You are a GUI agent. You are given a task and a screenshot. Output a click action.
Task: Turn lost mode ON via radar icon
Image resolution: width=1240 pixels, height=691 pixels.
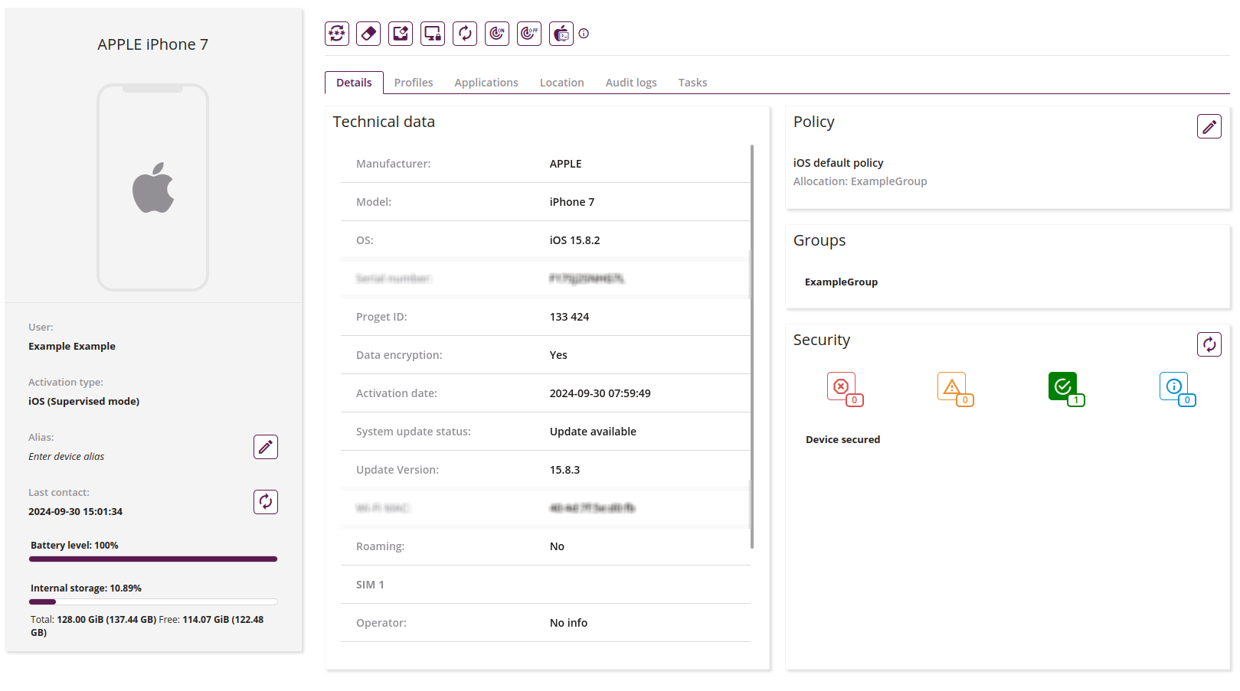pyautogui.click(x=497, y=34)
